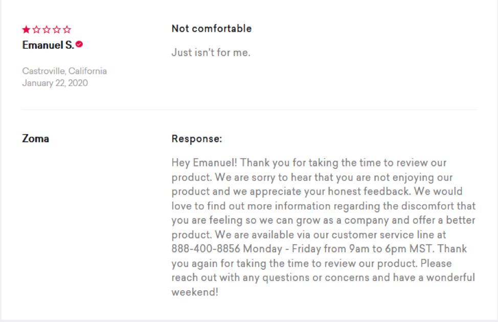Image resolution: width=498 pixels, height=322 pixels.
Task: Click the "Not comfortable" review title
Action: pyautogui.click(x=211, y=29)
